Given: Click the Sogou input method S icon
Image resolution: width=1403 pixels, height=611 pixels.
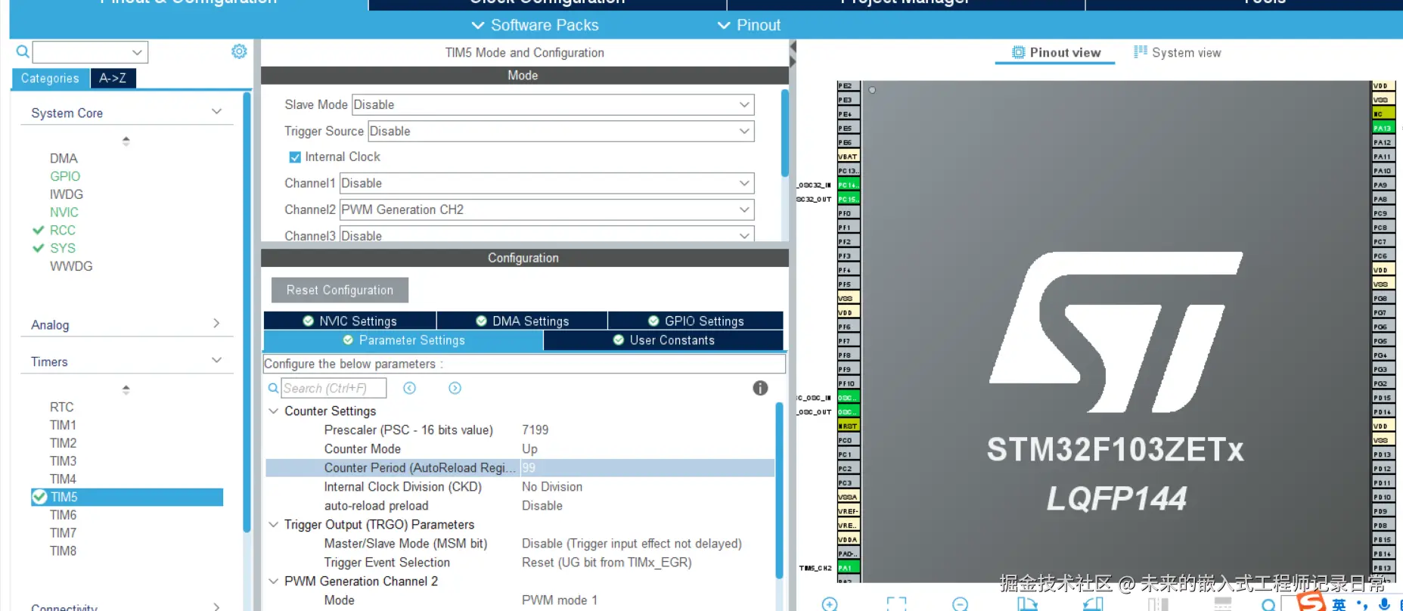Looking at the screenshot, I should pos(1311,601).
